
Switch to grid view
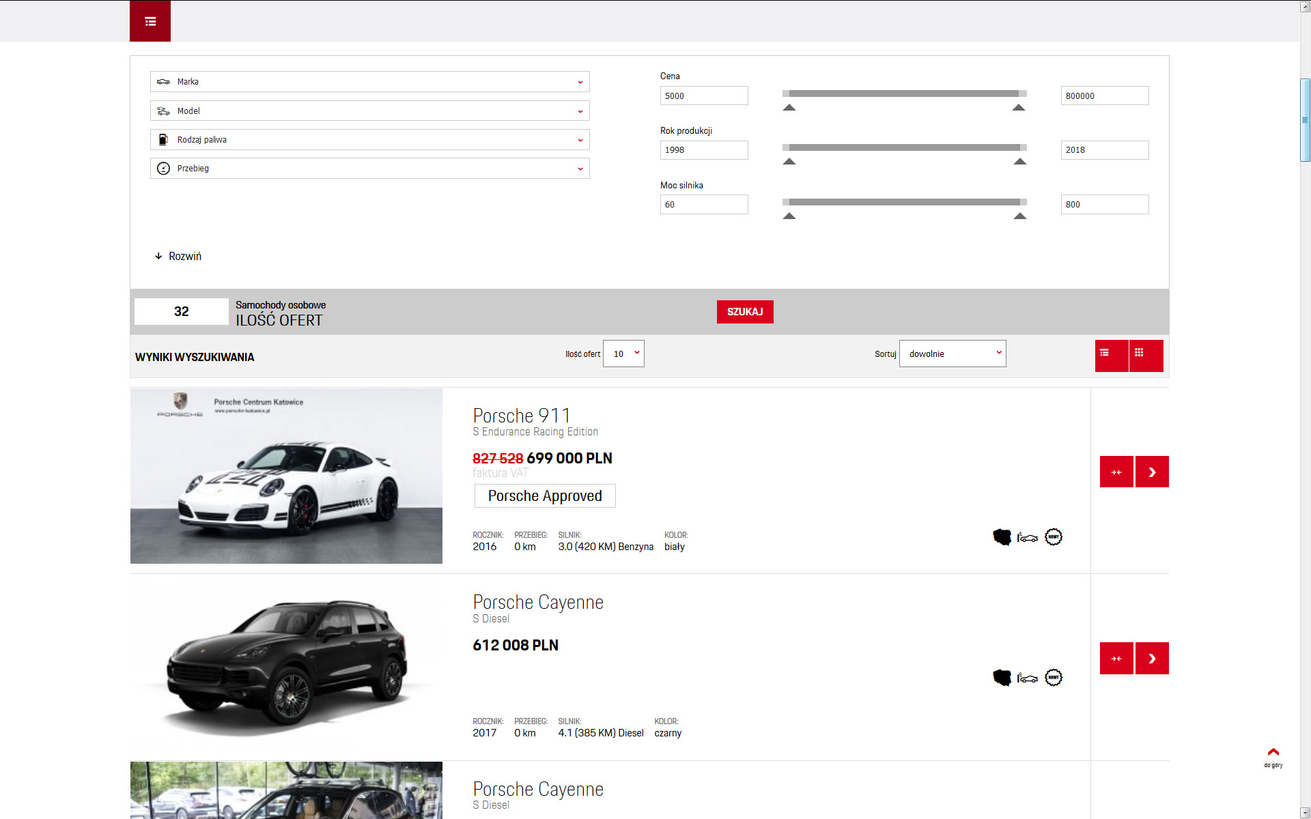tap(1146, 356)
